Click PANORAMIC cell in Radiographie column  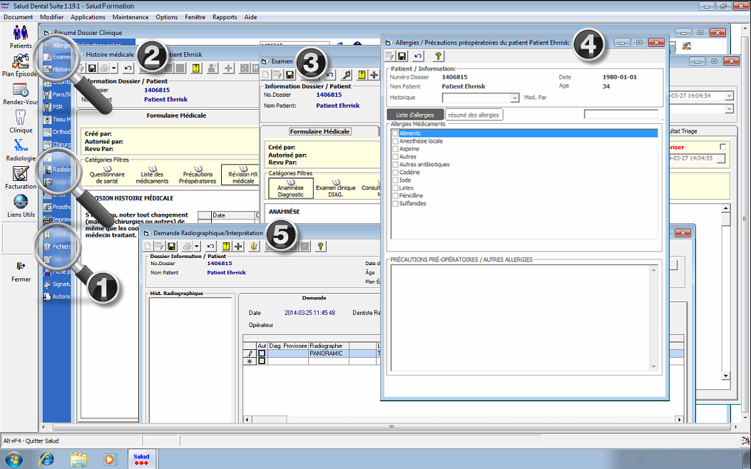tap(329, 354)
